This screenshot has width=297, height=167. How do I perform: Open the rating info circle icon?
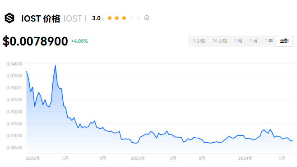147,18
